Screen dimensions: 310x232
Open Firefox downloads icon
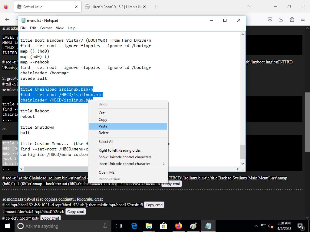pos(281,19)
